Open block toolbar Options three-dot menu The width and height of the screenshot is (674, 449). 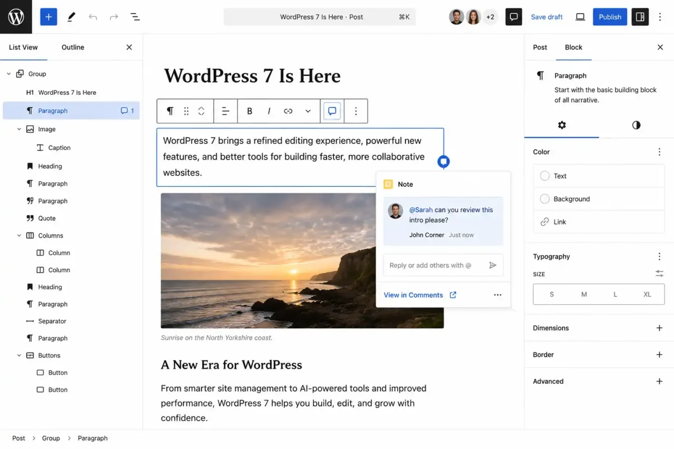356,111
